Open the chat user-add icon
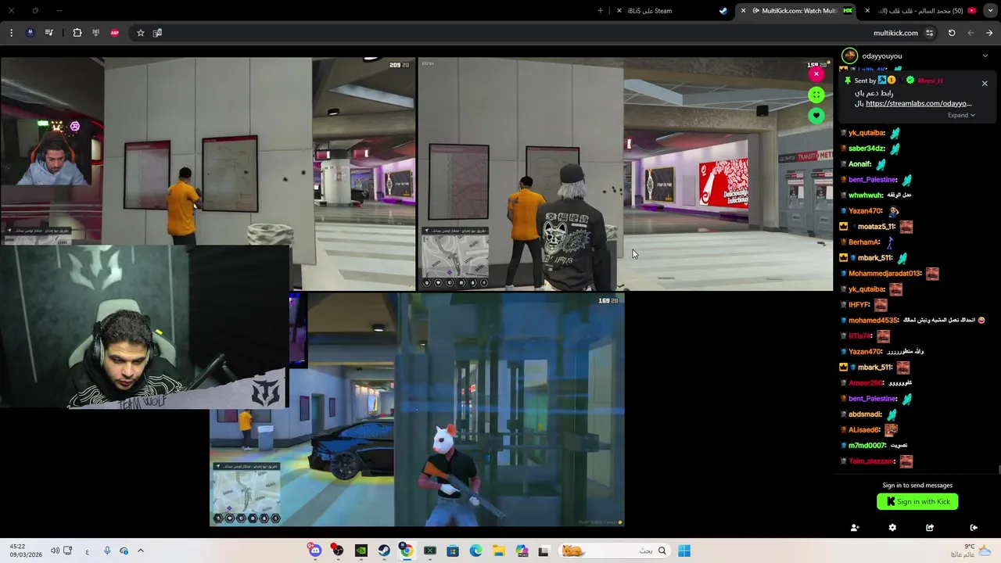Viewport: 1001px width, 563px height. tap(855, 528)
